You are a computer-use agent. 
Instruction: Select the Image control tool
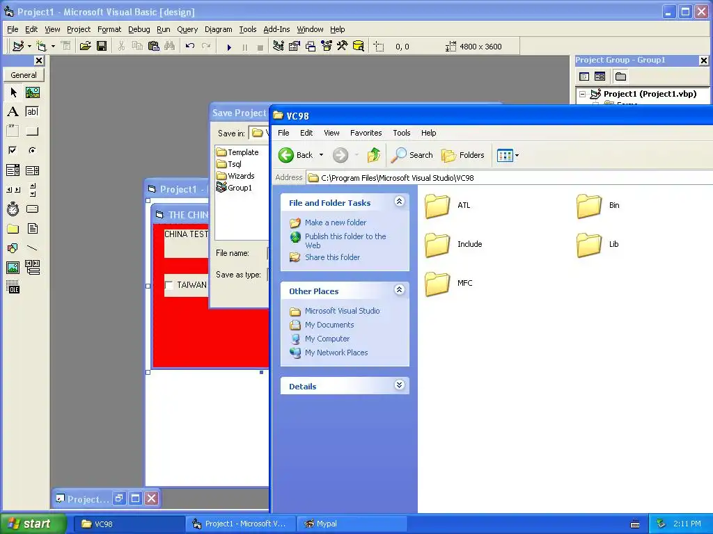click(13, 268)
